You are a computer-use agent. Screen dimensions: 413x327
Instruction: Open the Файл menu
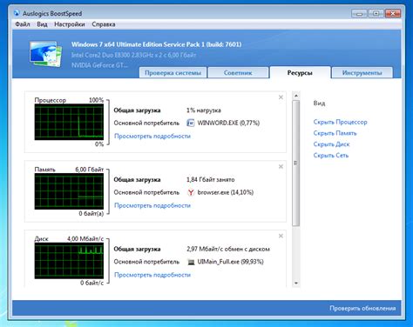[x=23, y=24]
